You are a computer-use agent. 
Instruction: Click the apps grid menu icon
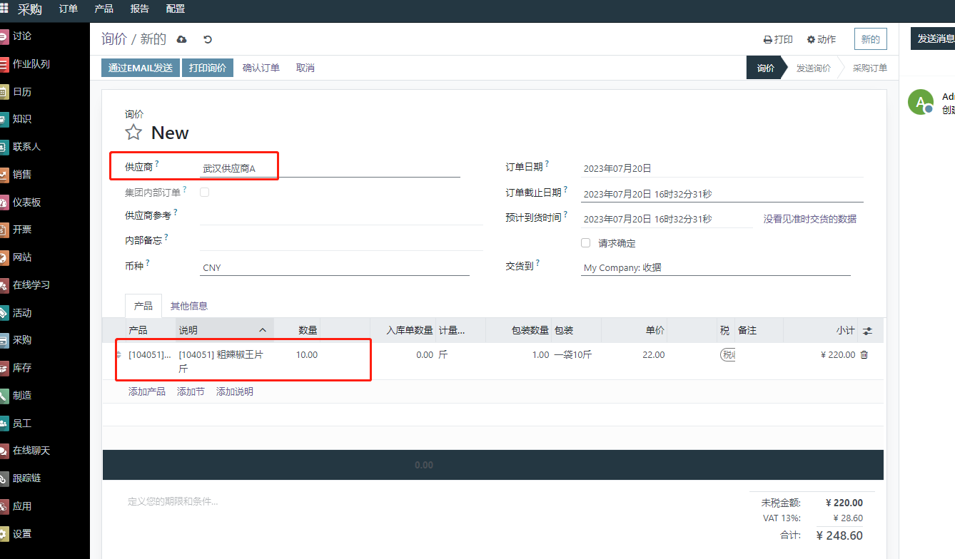[4, 9]
